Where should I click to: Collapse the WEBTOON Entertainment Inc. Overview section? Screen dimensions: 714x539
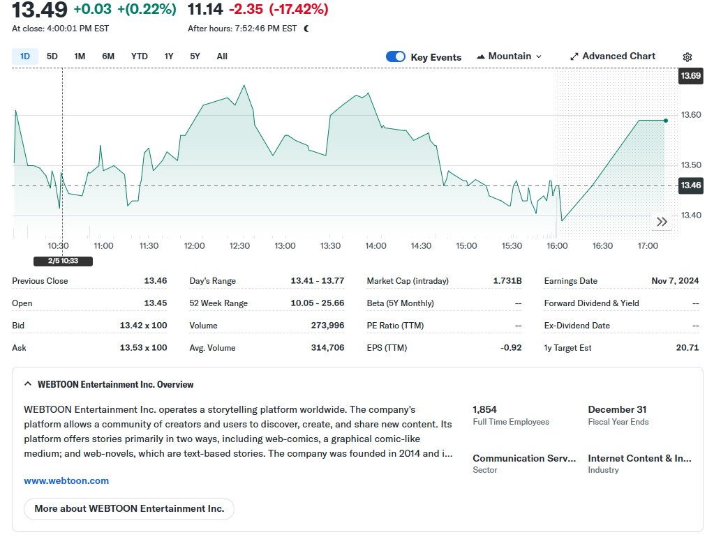[28, 384]
